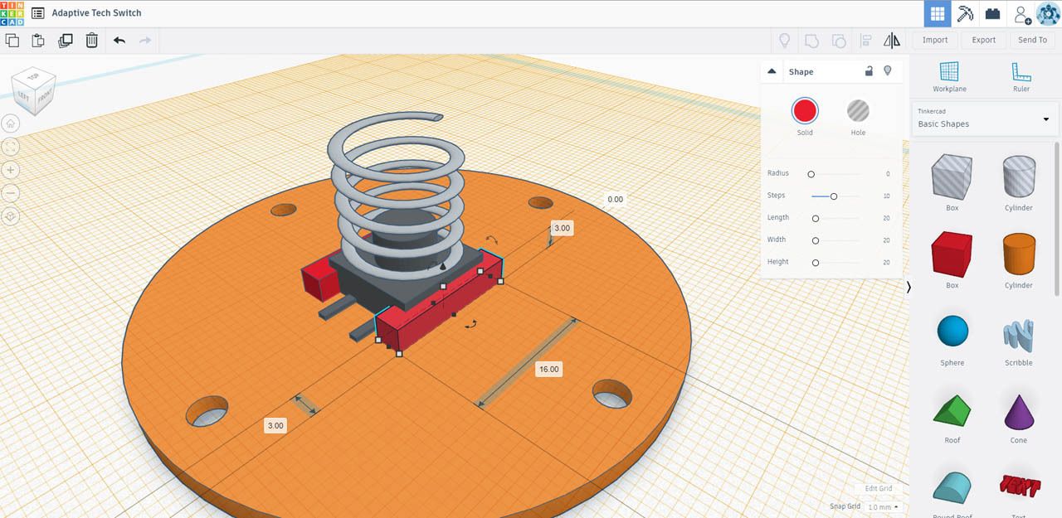Viewport: 1062px width, 518px height.
Task: Click the Fit view to selection icon
Action: [9, 146]
